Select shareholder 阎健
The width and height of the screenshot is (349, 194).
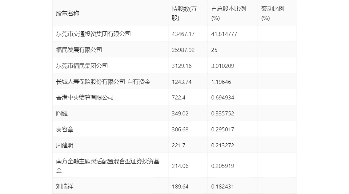click(62, 114)
